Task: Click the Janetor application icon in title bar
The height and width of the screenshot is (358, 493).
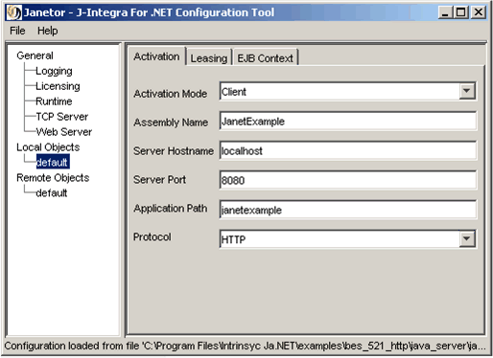Action: tap(13, 12)
